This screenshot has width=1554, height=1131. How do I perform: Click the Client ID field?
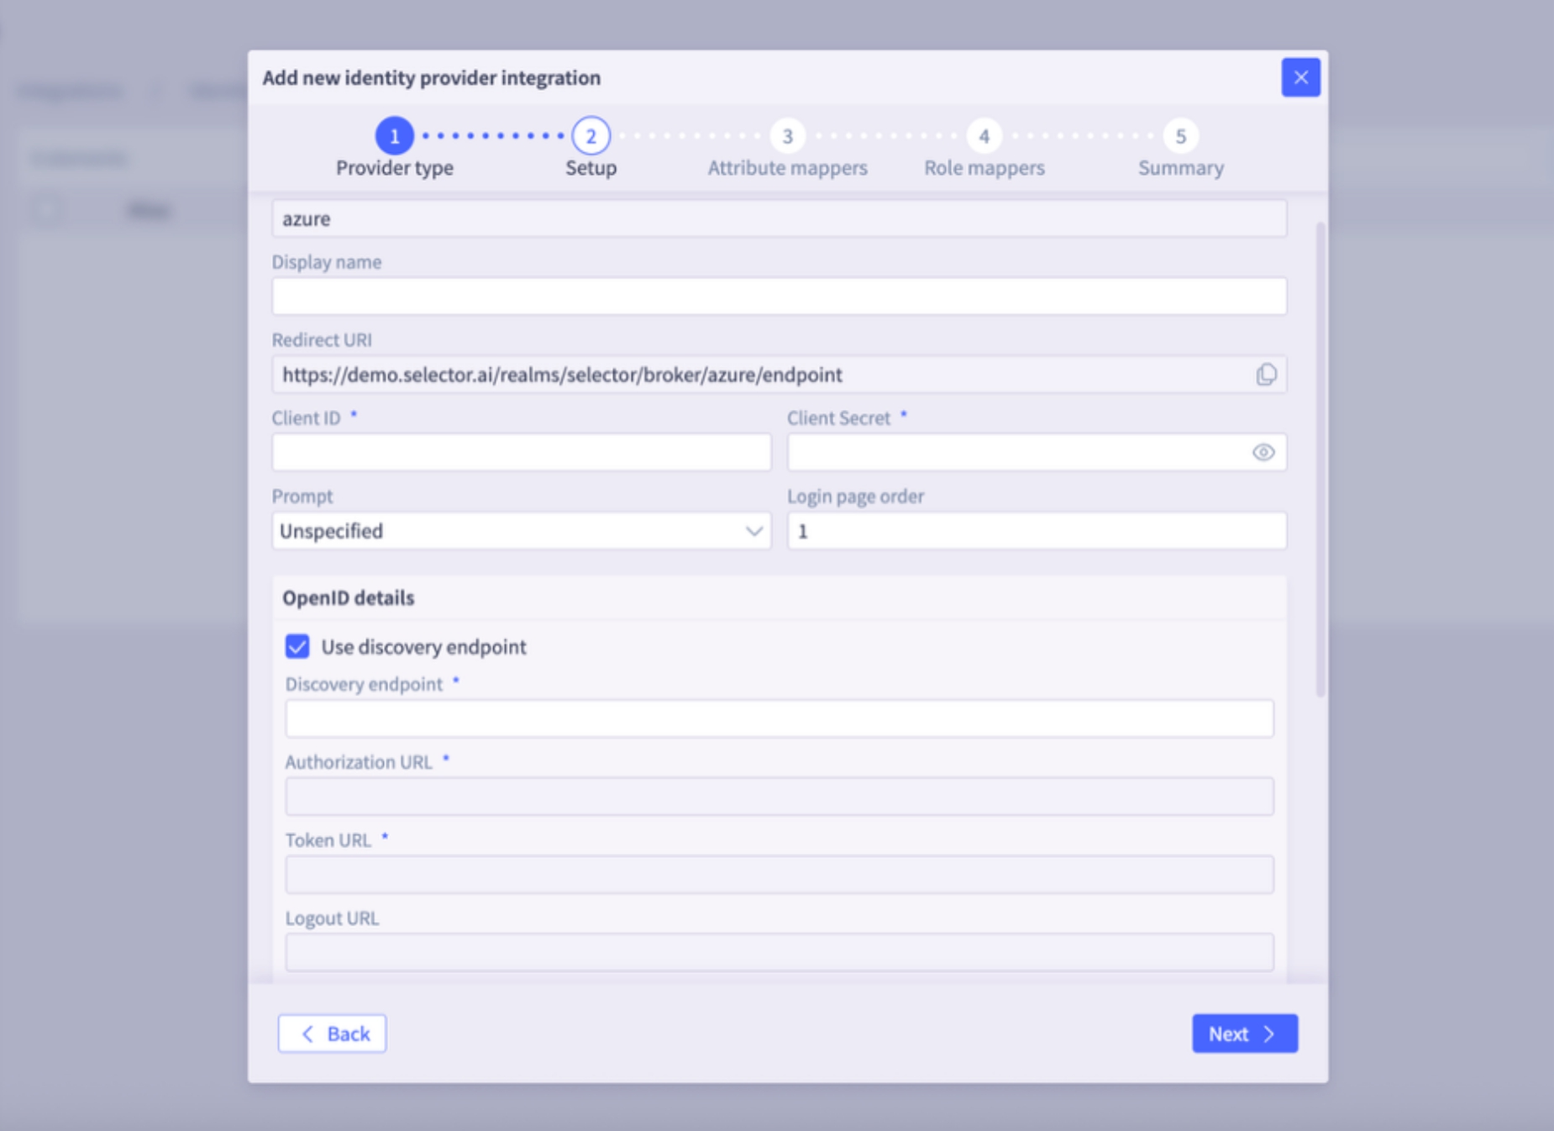tap(521, 452)
